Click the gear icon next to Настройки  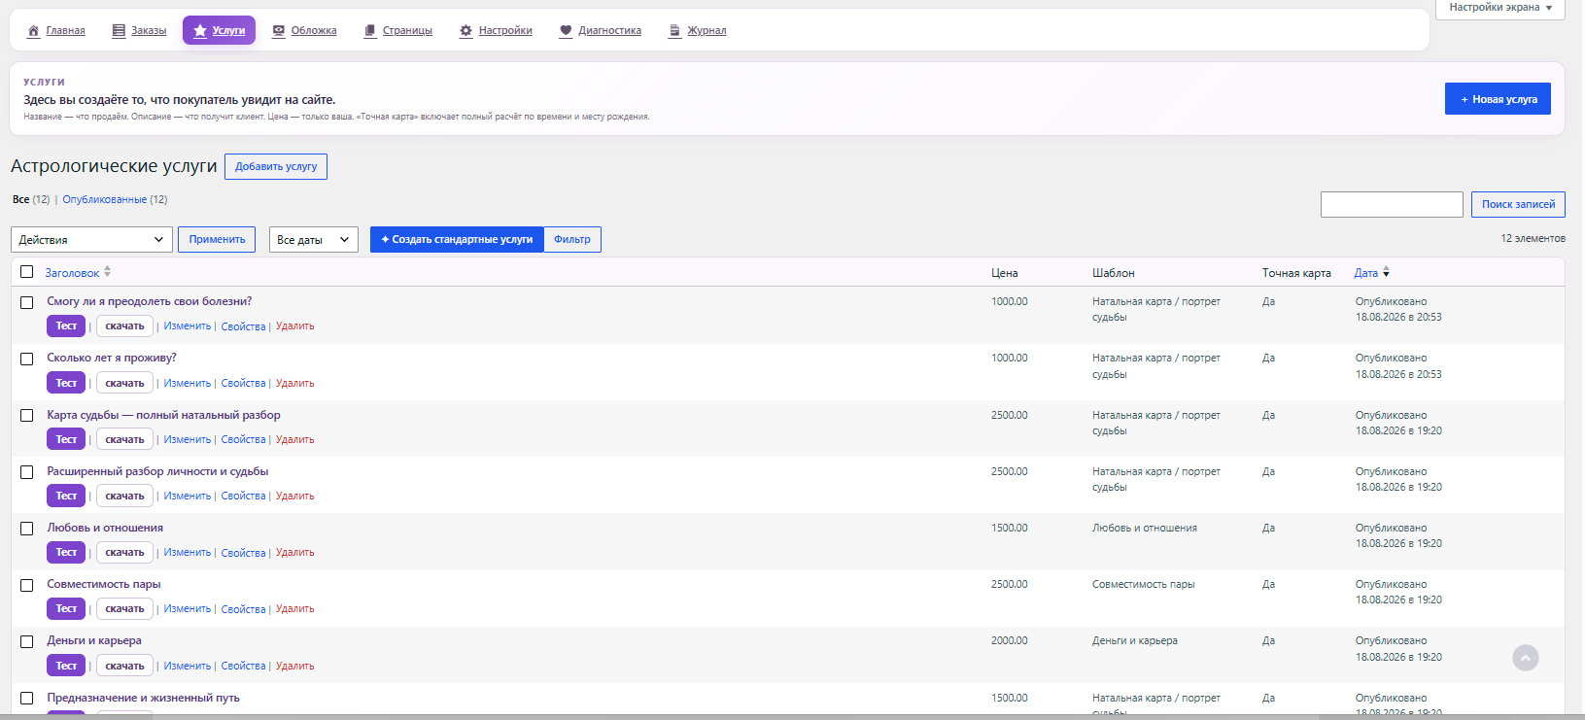(x=466, y=31)
